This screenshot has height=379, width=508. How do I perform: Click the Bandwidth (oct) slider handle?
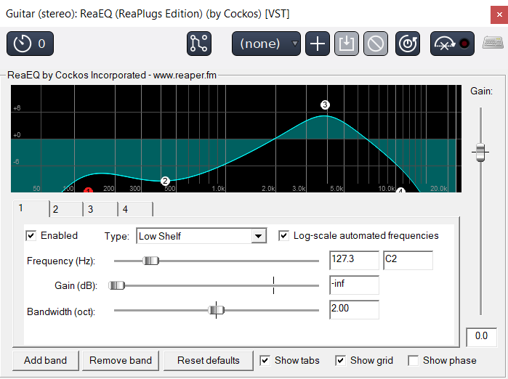pyautogui.click(x=216, y=310)
